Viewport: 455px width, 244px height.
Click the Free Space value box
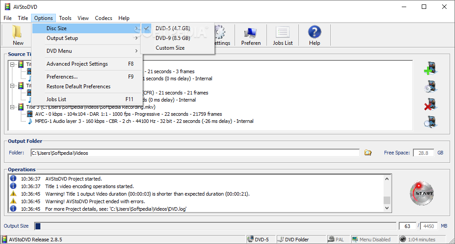click(x=424, y=153)
